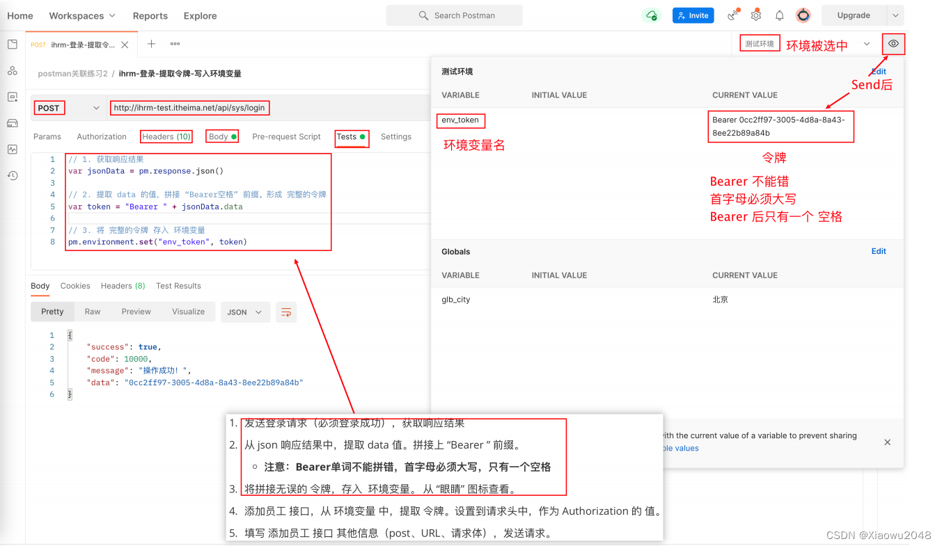Viewport: 942px width, 546px height.
Task: Select the Raw response view
Action: pos(93,312)
